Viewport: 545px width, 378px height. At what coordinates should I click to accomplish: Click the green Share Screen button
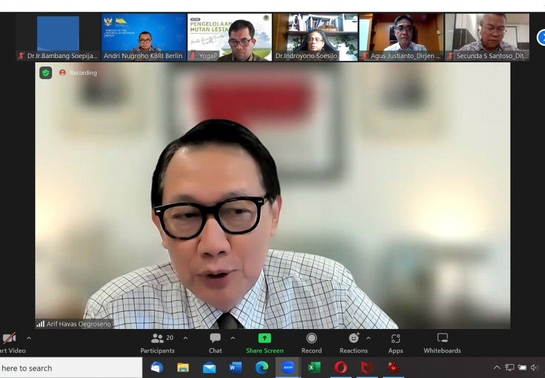point(265,342)
